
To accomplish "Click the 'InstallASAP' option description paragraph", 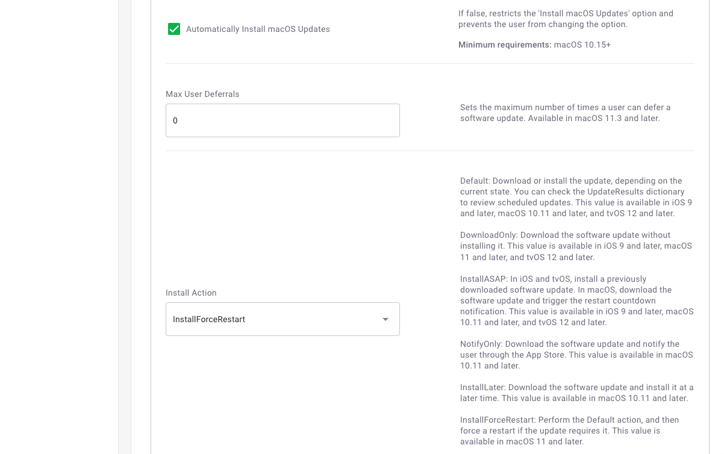I will 576,300.
